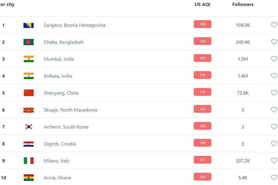Favorite Zagreb, Croatia using heart icon
This screenshot has width=278, height=185.
click(274, 144)
